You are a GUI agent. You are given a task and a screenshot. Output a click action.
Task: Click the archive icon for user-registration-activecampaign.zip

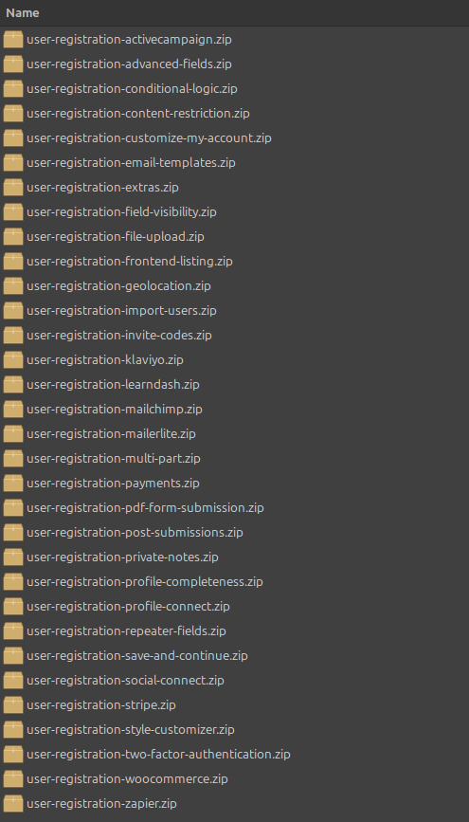point(13,39)
